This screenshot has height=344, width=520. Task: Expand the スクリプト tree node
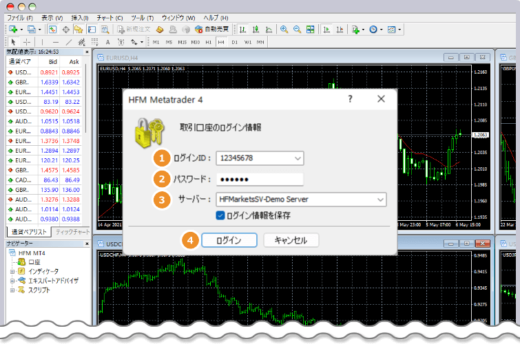pyautogui.click(x=12, y=290)
